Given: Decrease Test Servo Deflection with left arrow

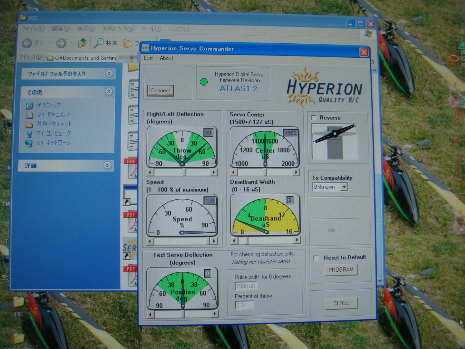Looking at the screenshot, I should [x=151, y=315].
